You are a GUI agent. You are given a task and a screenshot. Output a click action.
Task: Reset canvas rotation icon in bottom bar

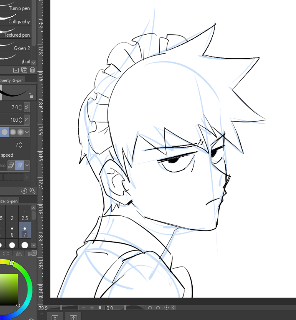click(x=167, y=307)
